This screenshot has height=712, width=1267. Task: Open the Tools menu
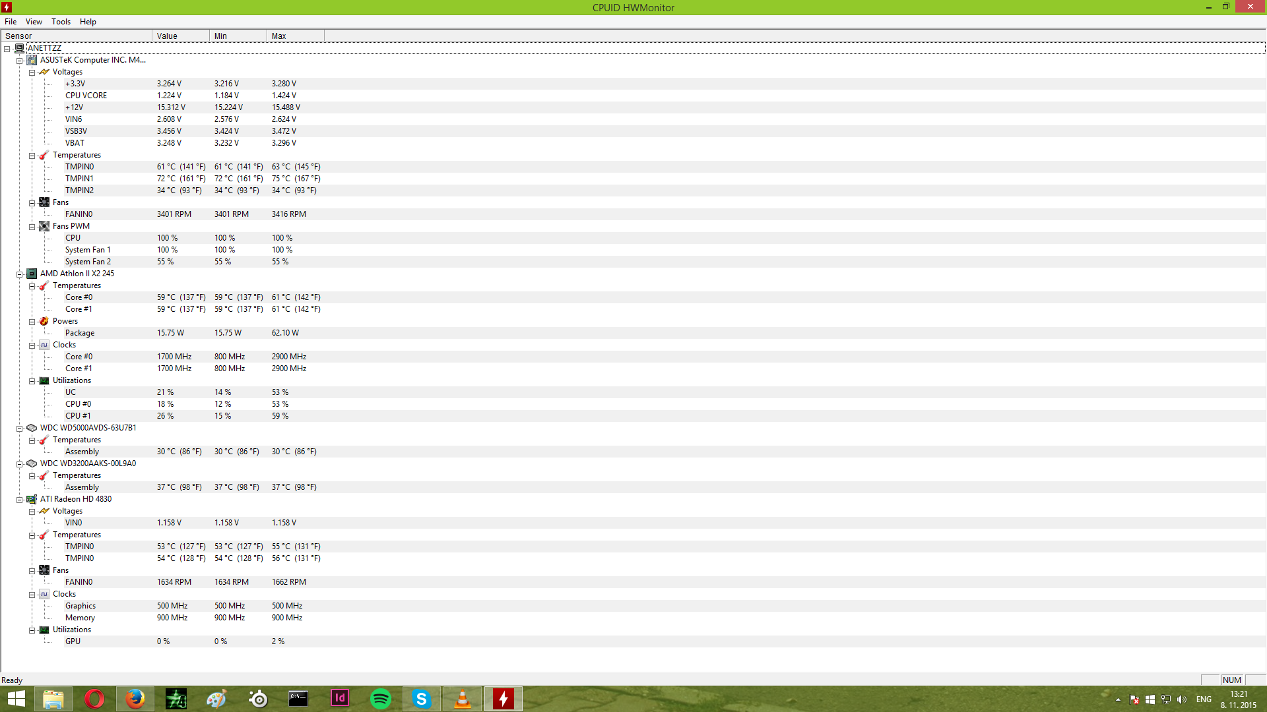coord(61,22)
